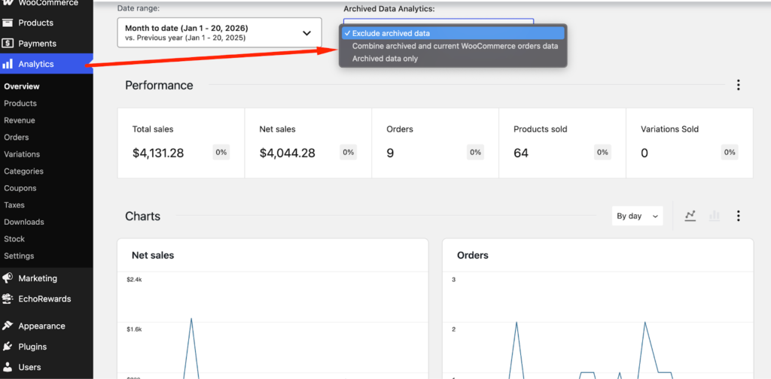
Task: Open Analytics Categories submenu item
Action: 23,171
